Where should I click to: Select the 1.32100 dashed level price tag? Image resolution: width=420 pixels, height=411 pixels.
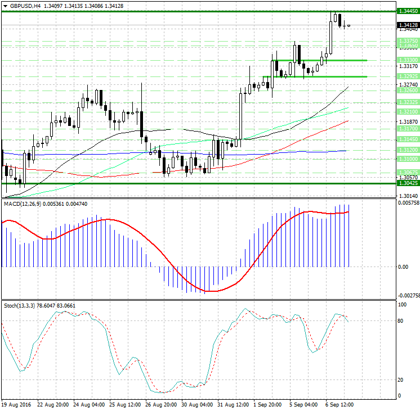pyautogui.click(x=407, y=112)
